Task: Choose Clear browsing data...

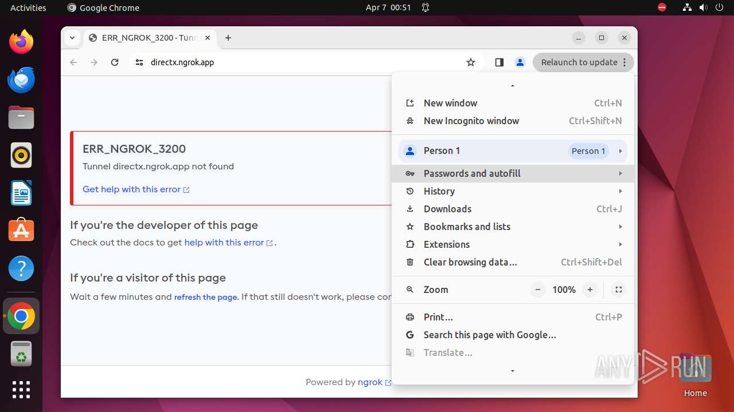Action: tap(513, 262)
